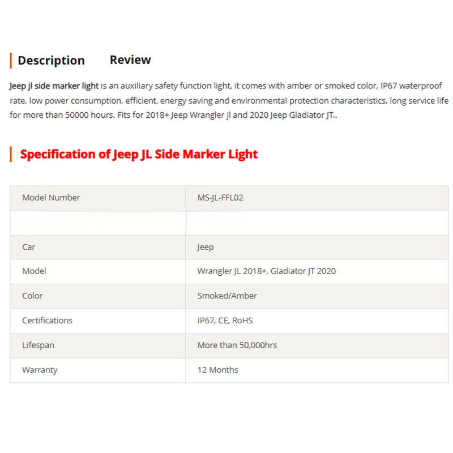Click the 'Model' row label

[x=34, y=271]
